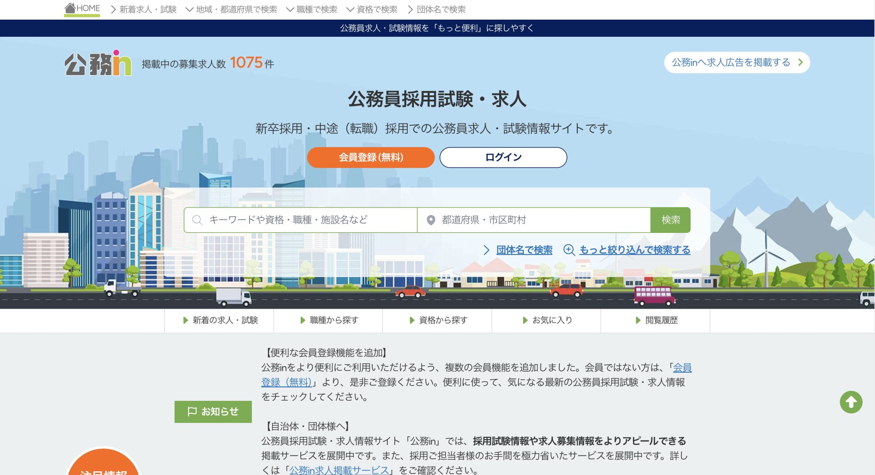The image size is (875, 475).
Task: Click the location pin icon in region field
Action: 431,220
